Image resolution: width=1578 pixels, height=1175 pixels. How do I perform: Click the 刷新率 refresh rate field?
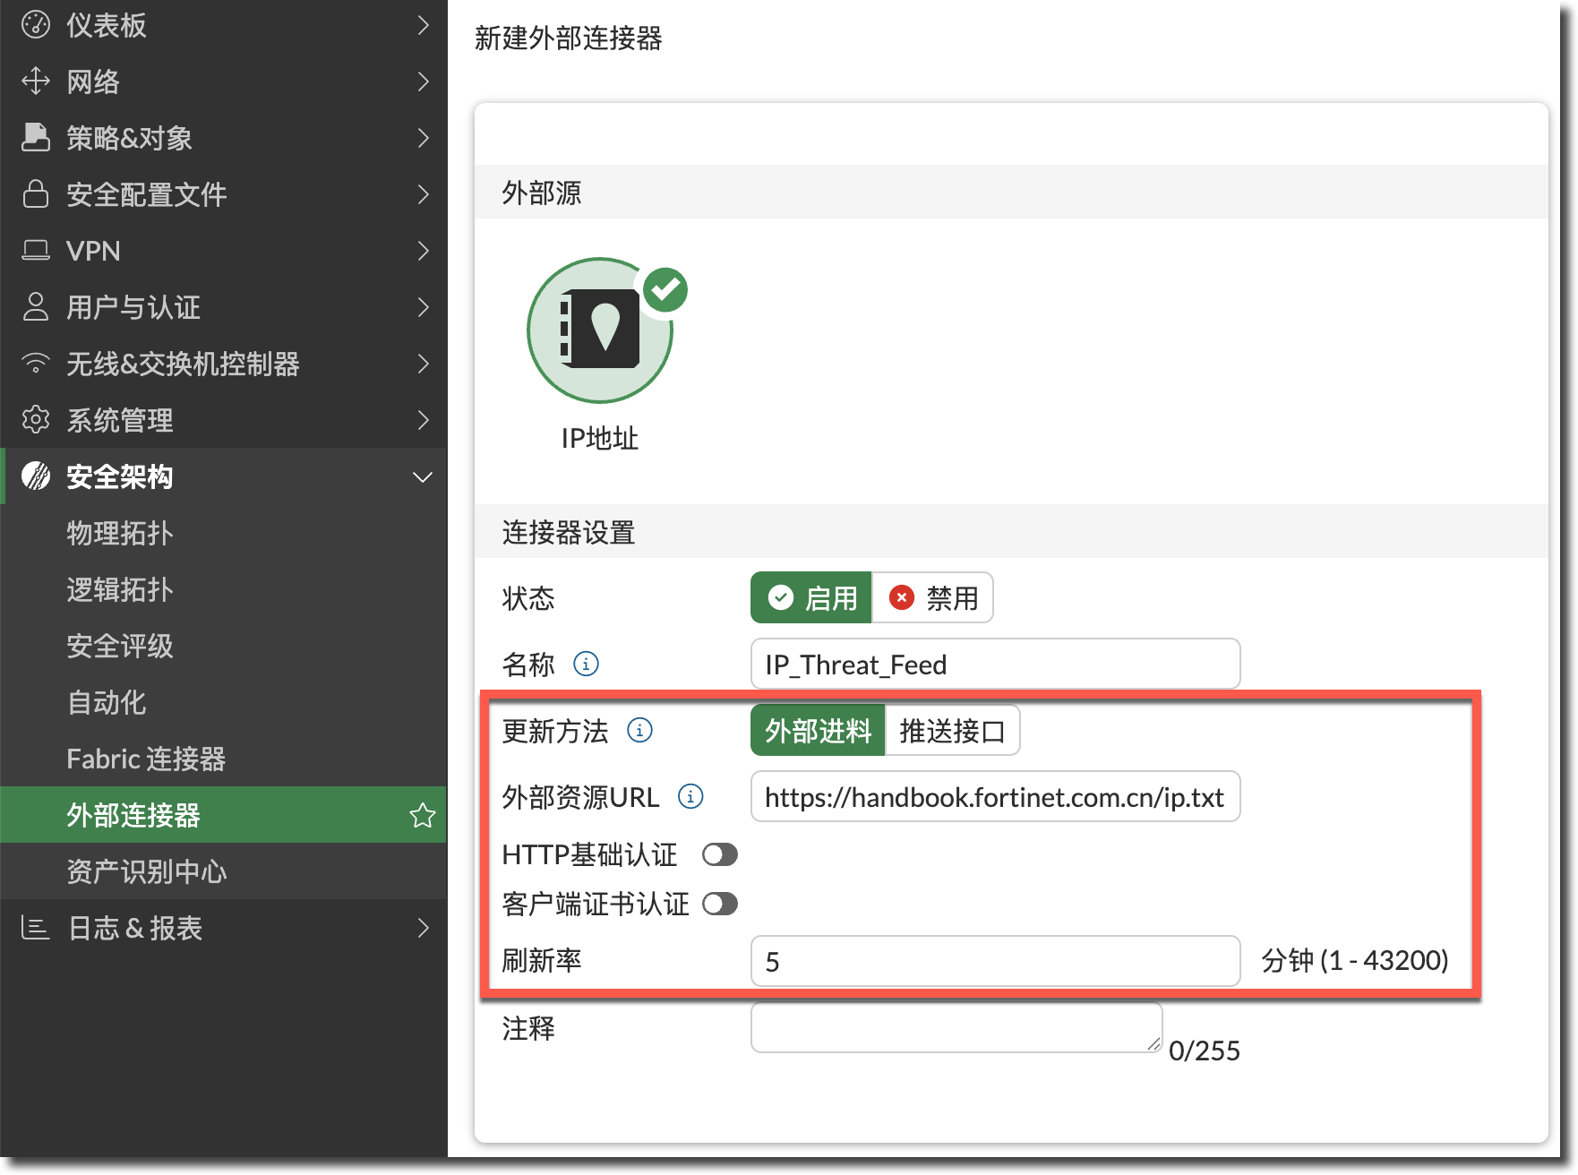coord(994,961)
